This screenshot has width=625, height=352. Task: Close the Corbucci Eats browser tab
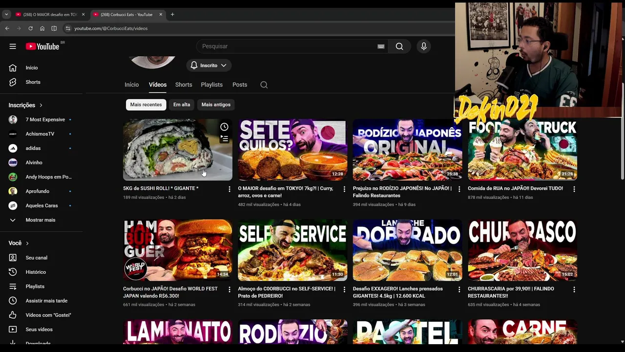(161, 15)
